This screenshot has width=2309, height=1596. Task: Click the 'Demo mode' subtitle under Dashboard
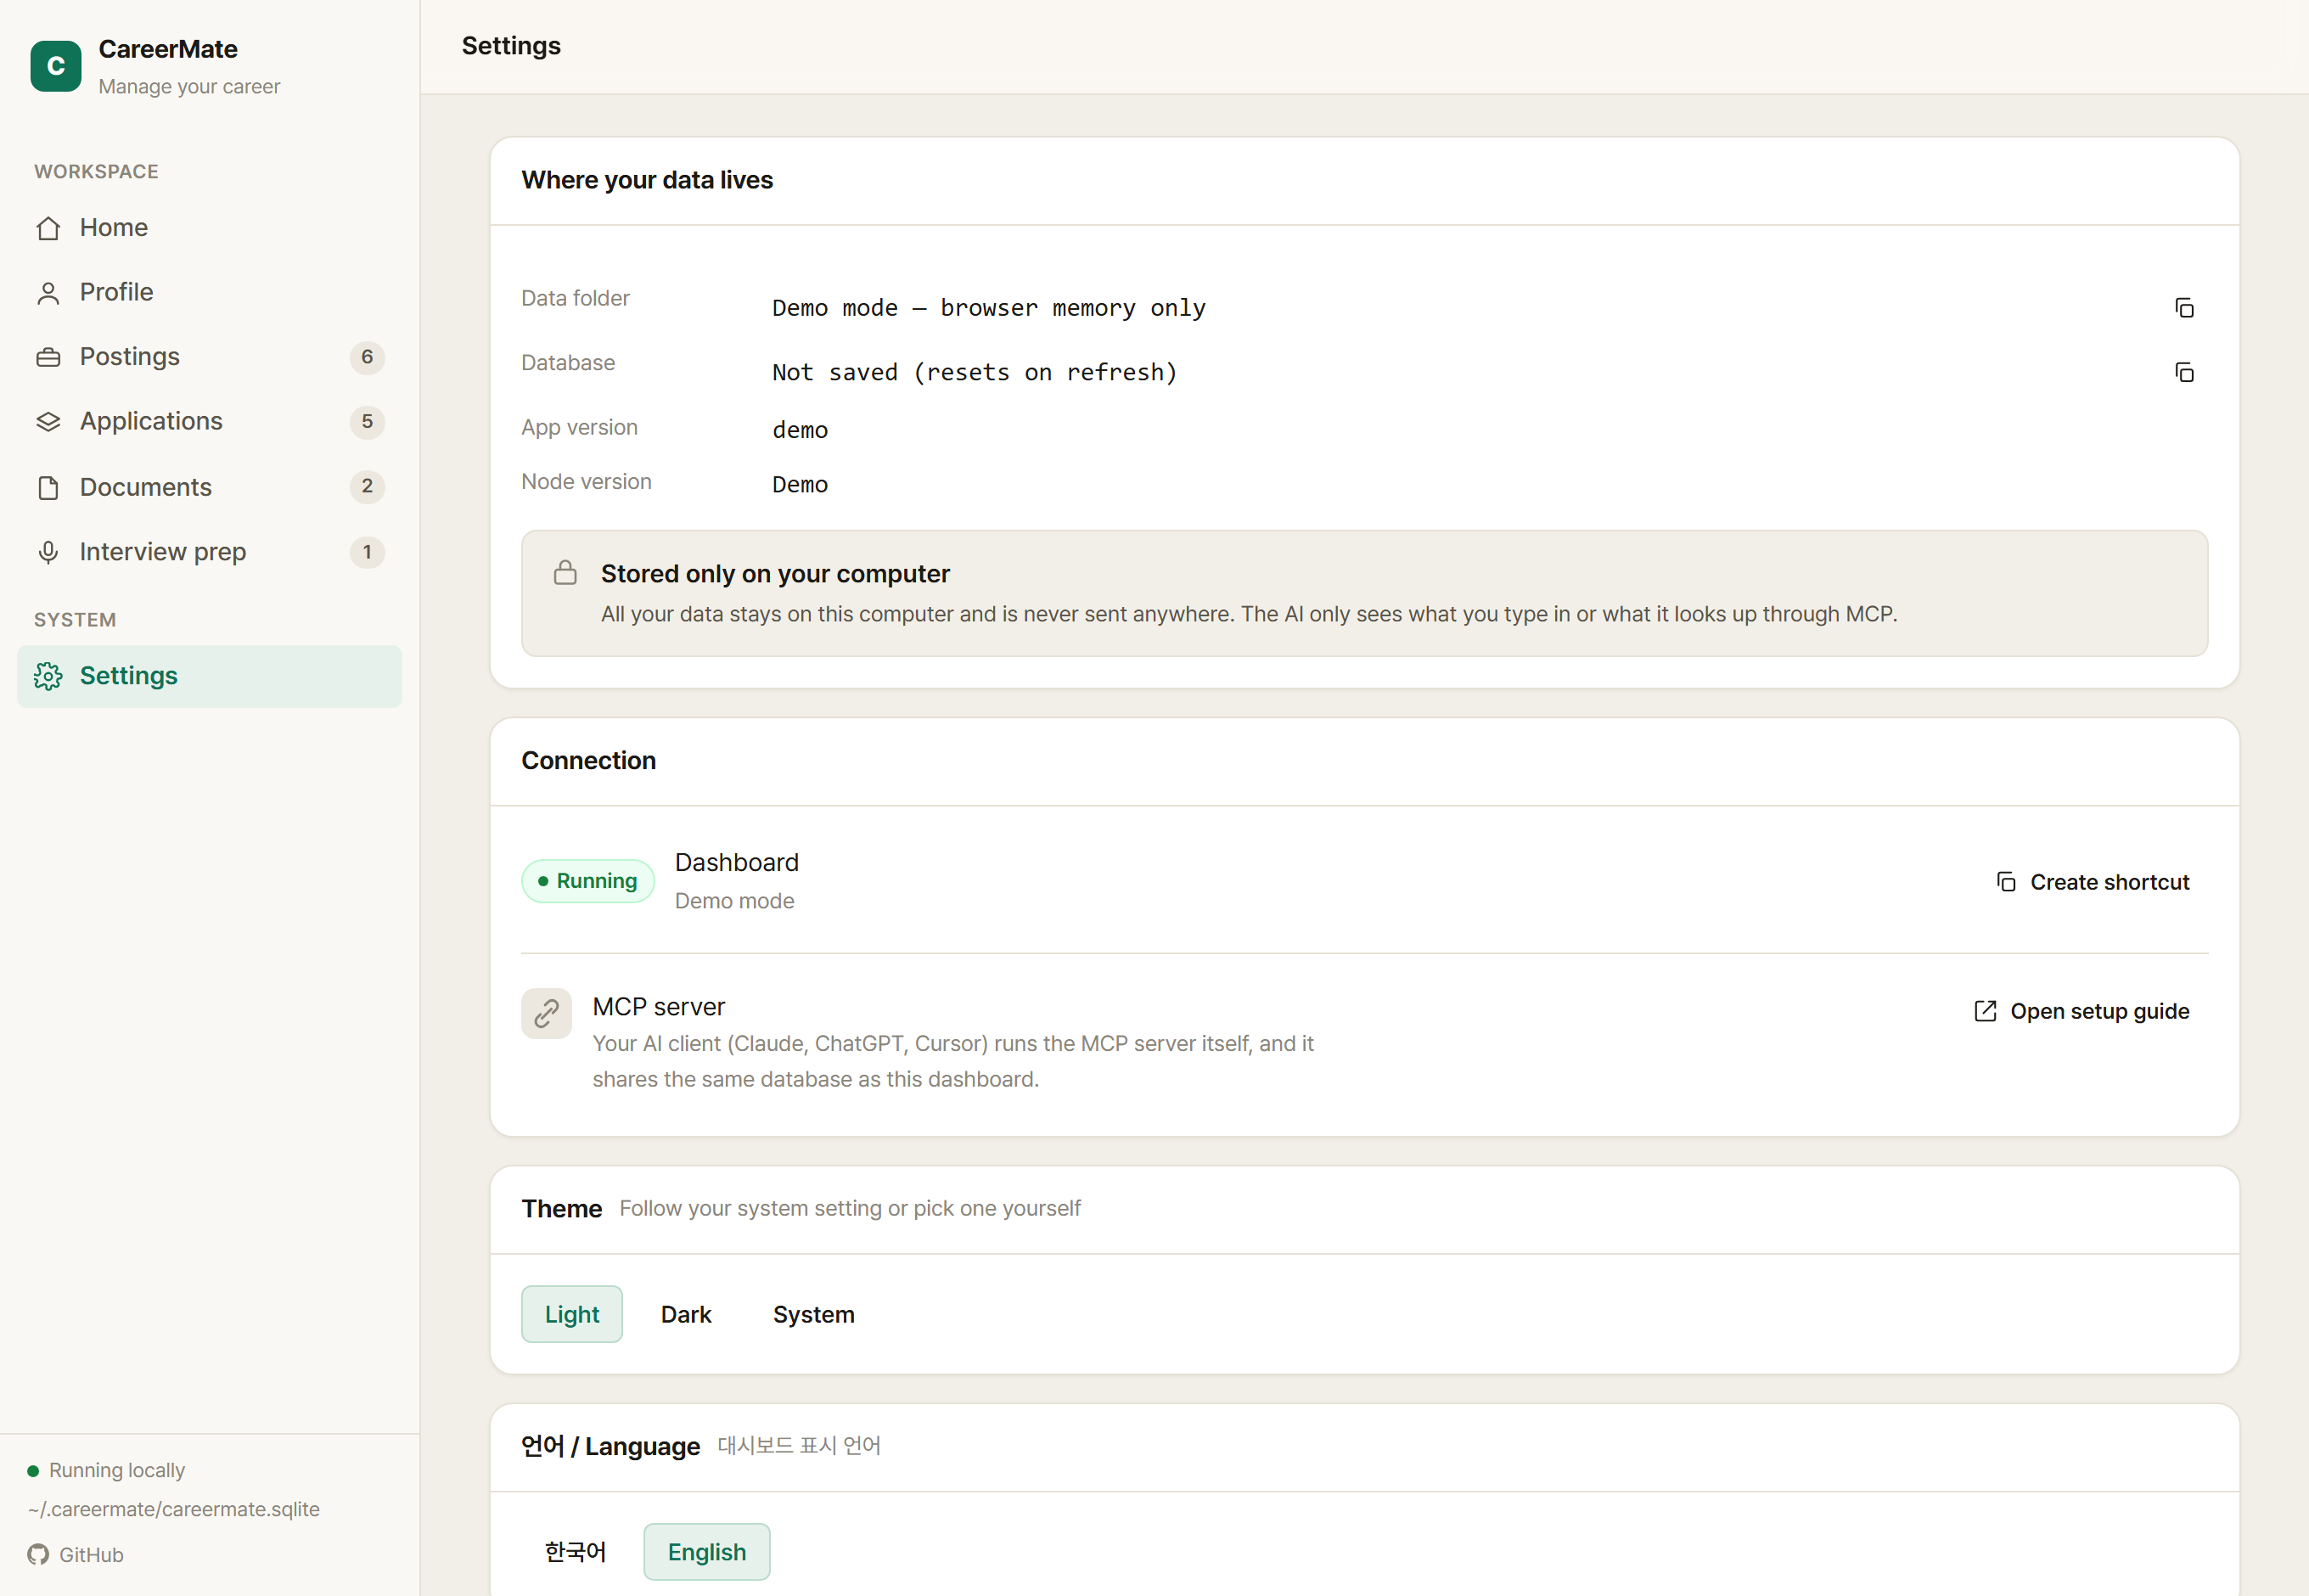point(734,901)
